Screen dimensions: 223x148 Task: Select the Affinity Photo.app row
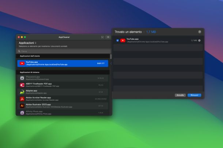click(63, 113)
